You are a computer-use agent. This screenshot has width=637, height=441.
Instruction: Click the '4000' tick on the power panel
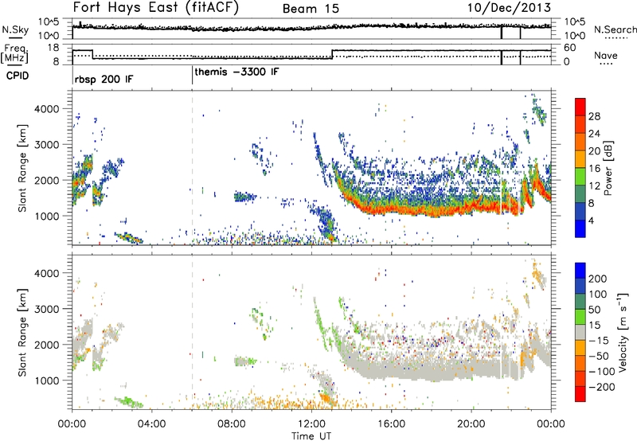pyautogui.click(x=46, y=109)
